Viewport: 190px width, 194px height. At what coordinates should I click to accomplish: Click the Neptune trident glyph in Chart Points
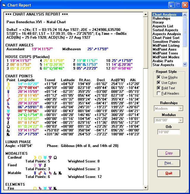click(x=8, y=115)
